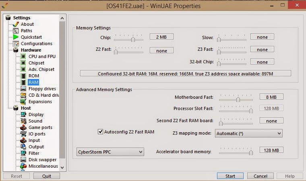Click the configured 32-bit RAM status text
Image resolution: width=306 pixels, height=181 pixels.
[185, 73]
